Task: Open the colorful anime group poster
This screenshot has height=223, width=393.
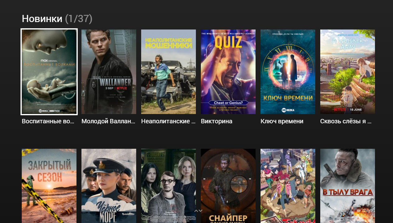Action: (x=288, y=186)
